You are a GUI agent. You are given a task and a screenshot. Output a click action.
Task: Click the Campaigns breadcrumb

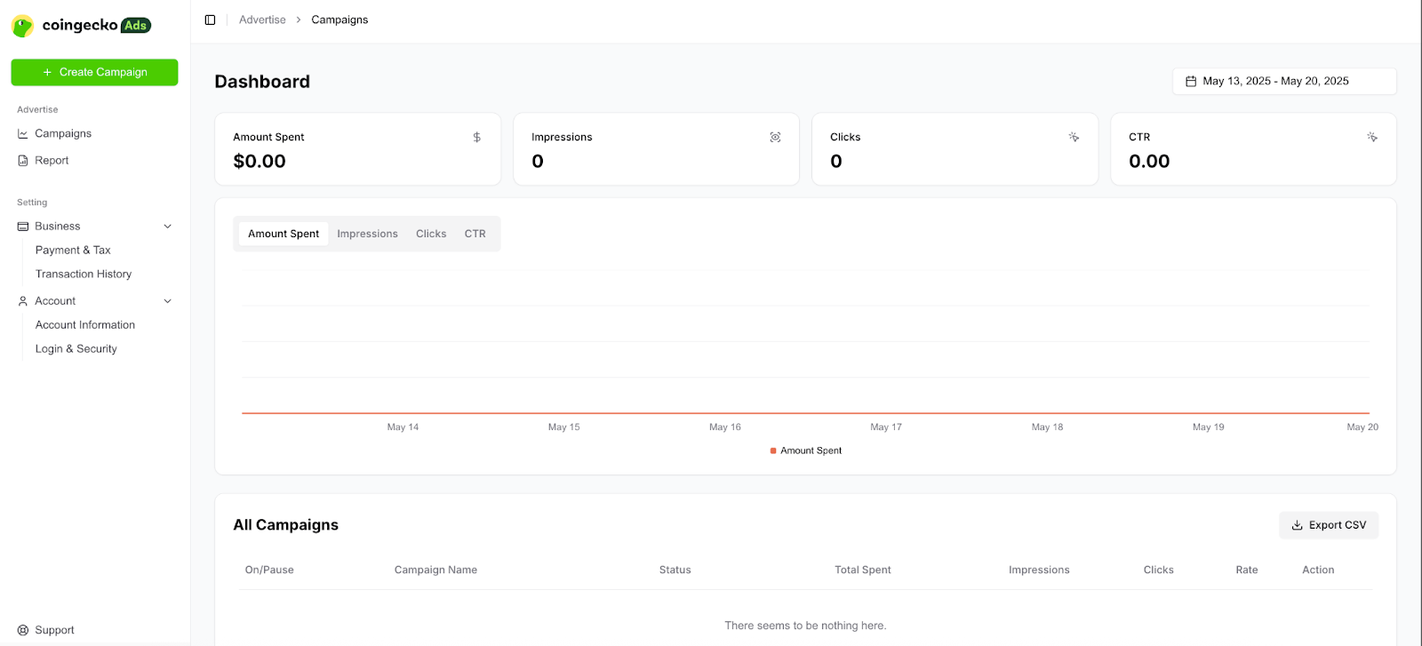pyautogui.click(x=340, y=20)
